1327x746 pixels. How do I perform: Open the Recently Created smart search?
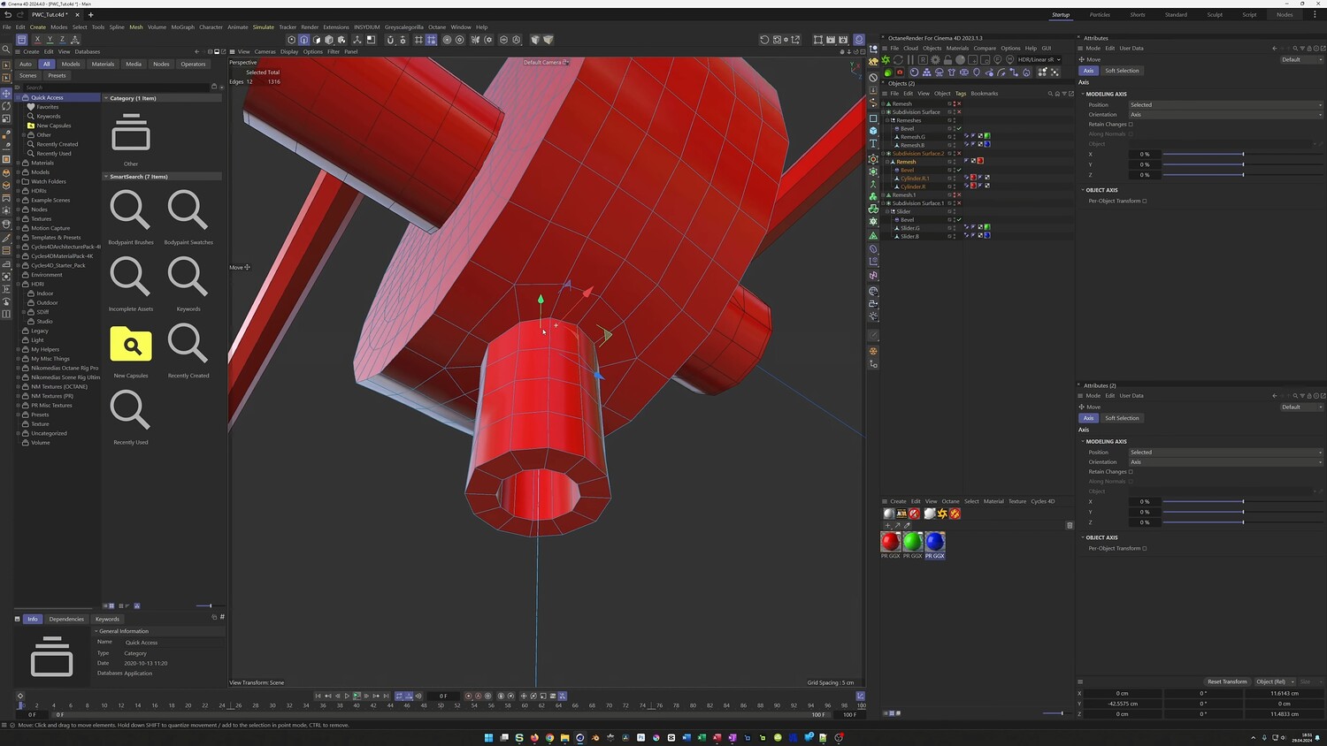coord(188,344)
